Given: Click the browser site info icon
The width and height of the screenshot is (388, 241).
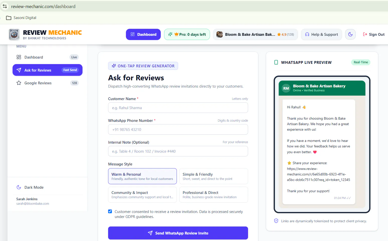Looking at the screenshot, I should (5, 6).
